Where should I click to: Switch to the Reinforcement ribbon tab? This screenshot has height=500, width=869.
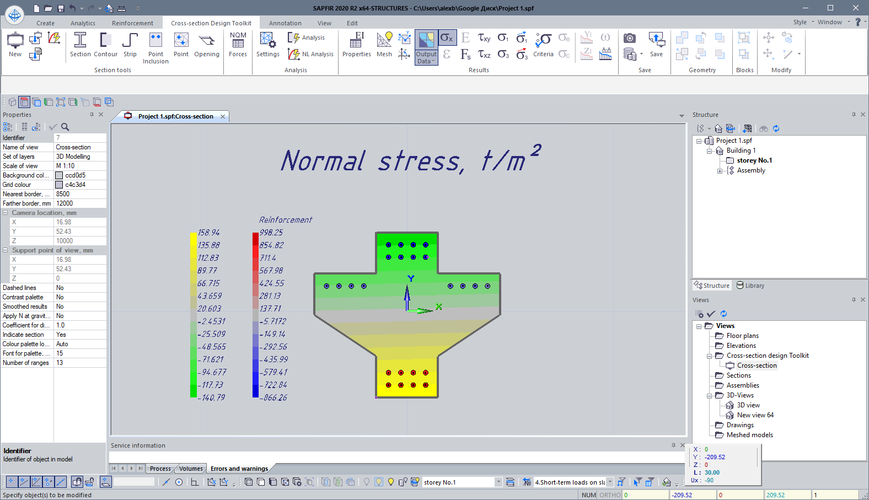[x=132, y=23]
